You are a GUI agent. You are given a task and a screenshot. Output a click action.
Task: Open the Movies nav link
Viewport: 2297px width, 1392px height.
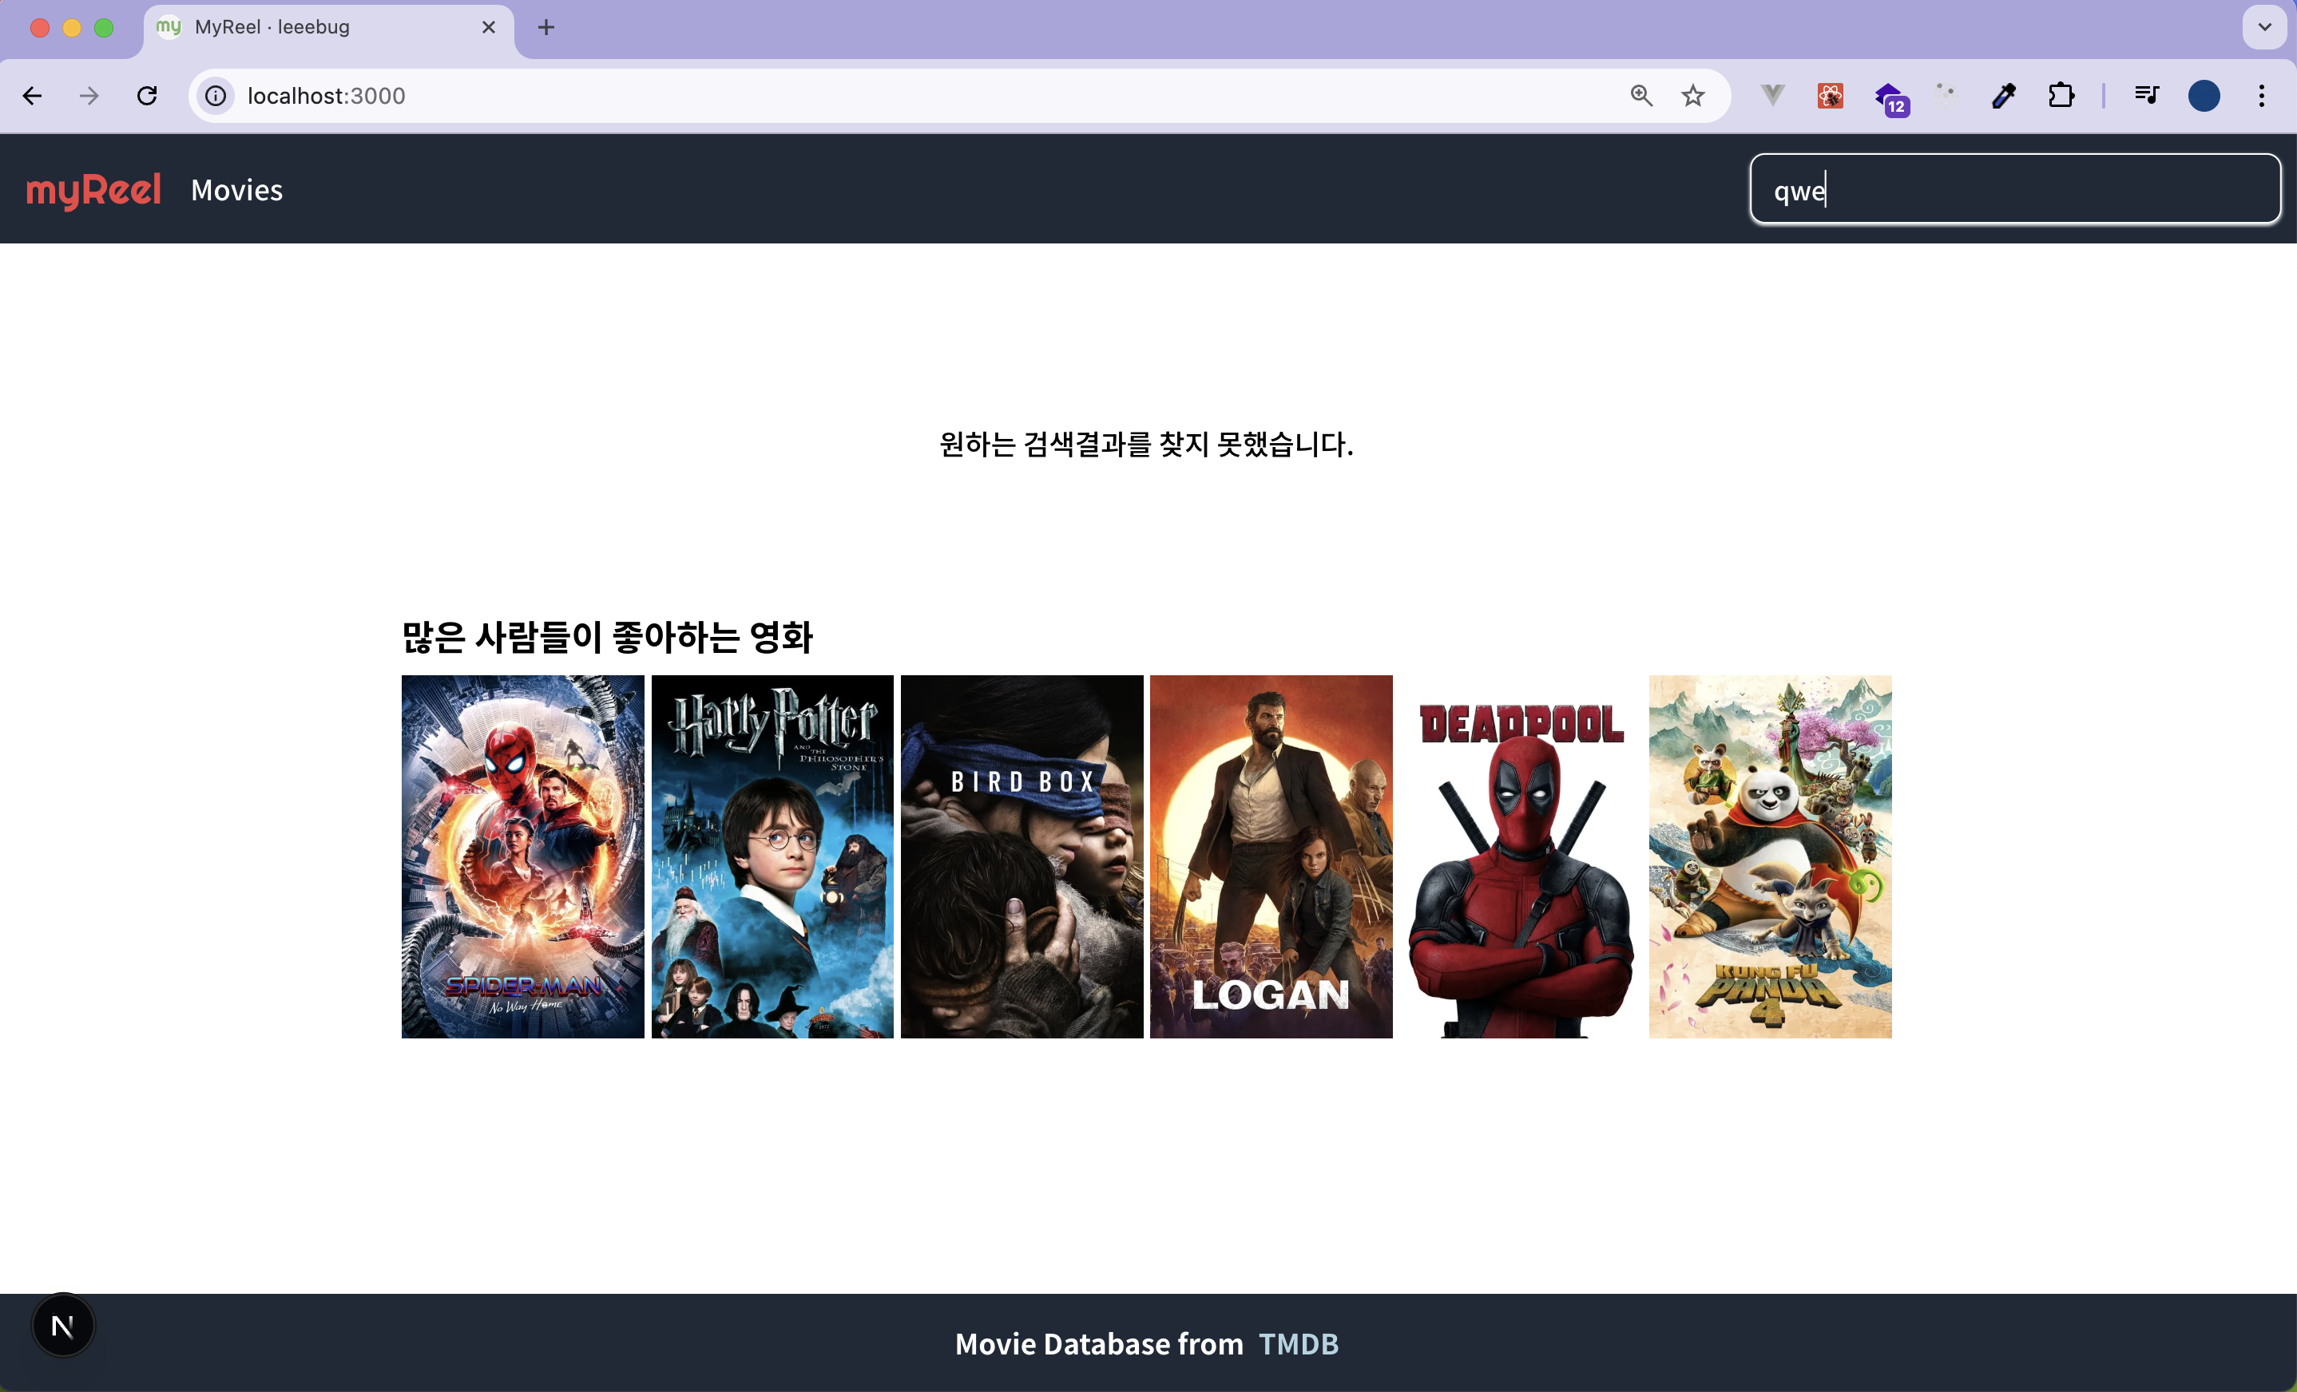point(236,190)
